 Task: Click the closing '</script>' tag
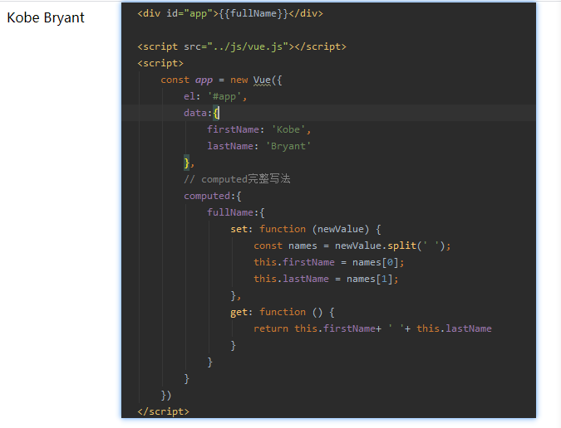163,411
